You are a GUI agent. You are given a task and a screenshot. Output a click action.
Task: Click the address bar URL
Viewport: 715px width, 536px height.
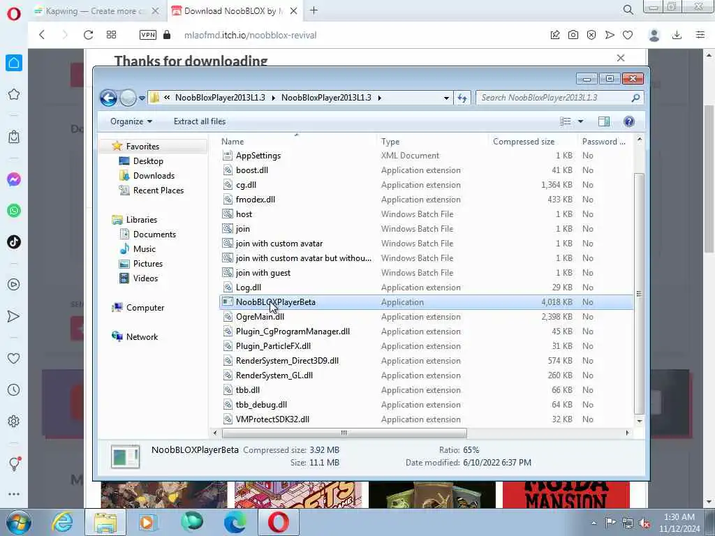[251, 35]
